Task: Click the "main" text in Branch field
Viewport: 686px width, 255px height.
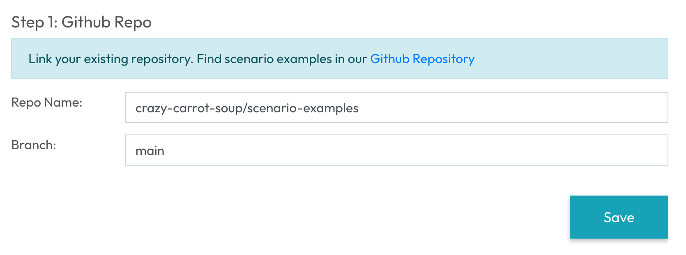Action: (x=150, y=151)
